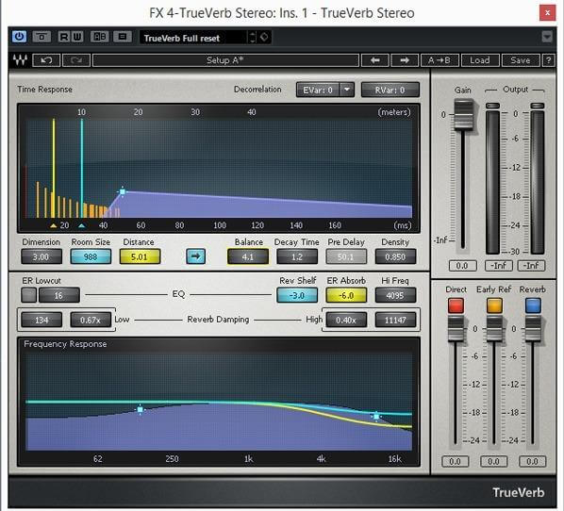The height and width of the screenshot is (511, 564).
Task: Click the cyan room size marker triangle
Action: coord(82,225)
